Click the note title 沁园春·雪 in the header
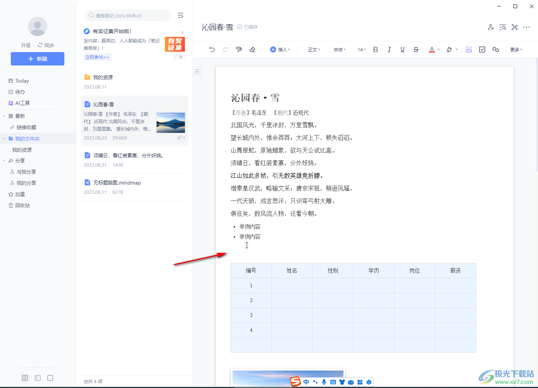 pyautogui.click(x=217, y=27)
